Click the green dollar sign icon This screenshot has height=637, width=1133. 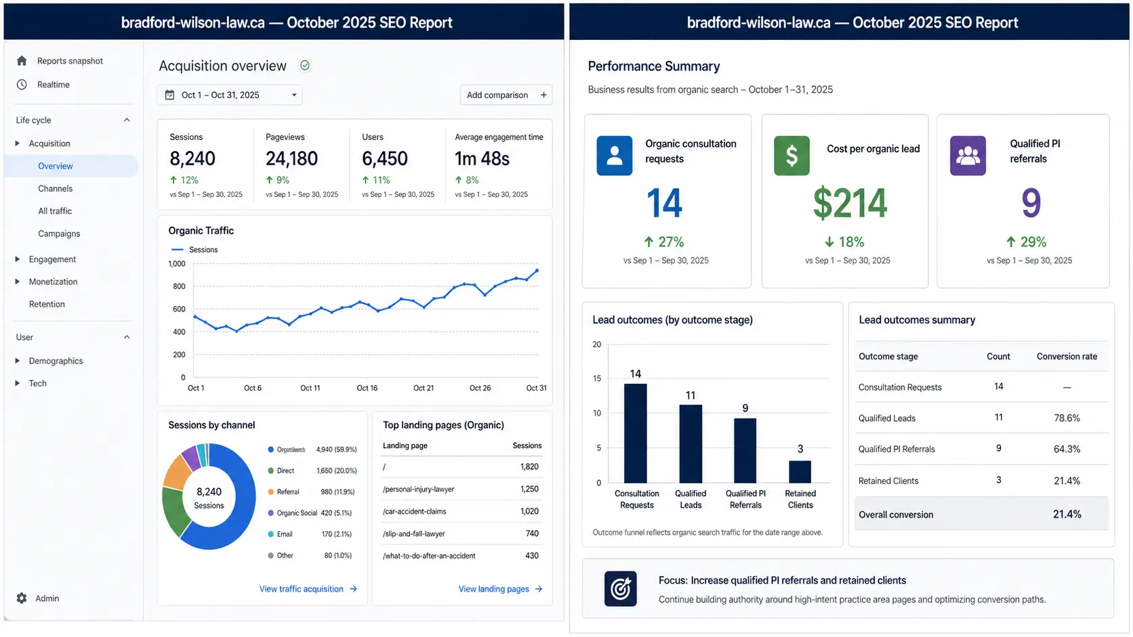tap(791, 156)
